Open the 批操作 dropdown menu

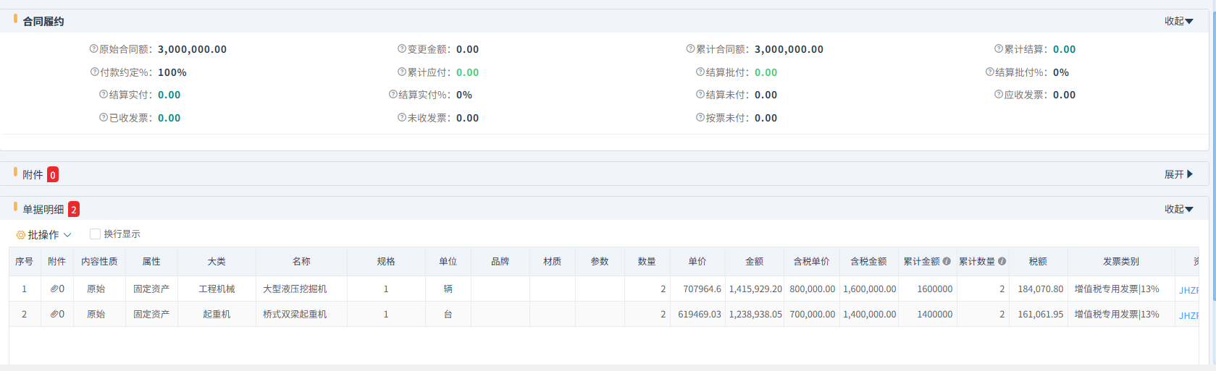click(43, 235)
